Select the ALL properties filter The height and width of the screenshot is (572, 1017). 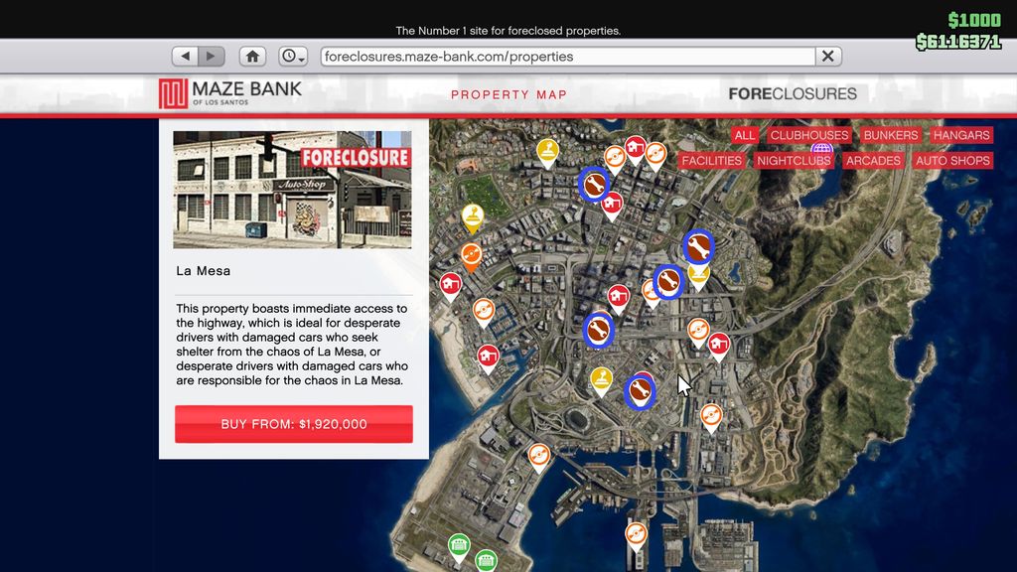[x=745, y=135]
